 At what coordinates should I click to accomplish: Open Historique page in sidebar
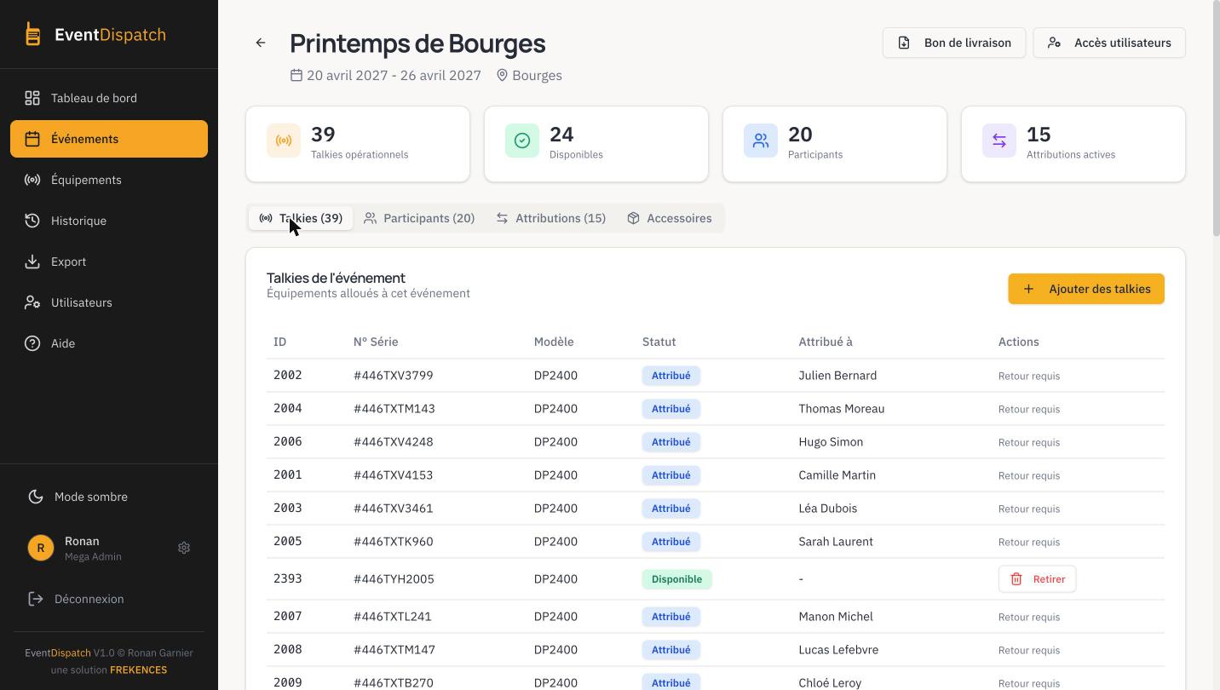[x=109, y=221]
